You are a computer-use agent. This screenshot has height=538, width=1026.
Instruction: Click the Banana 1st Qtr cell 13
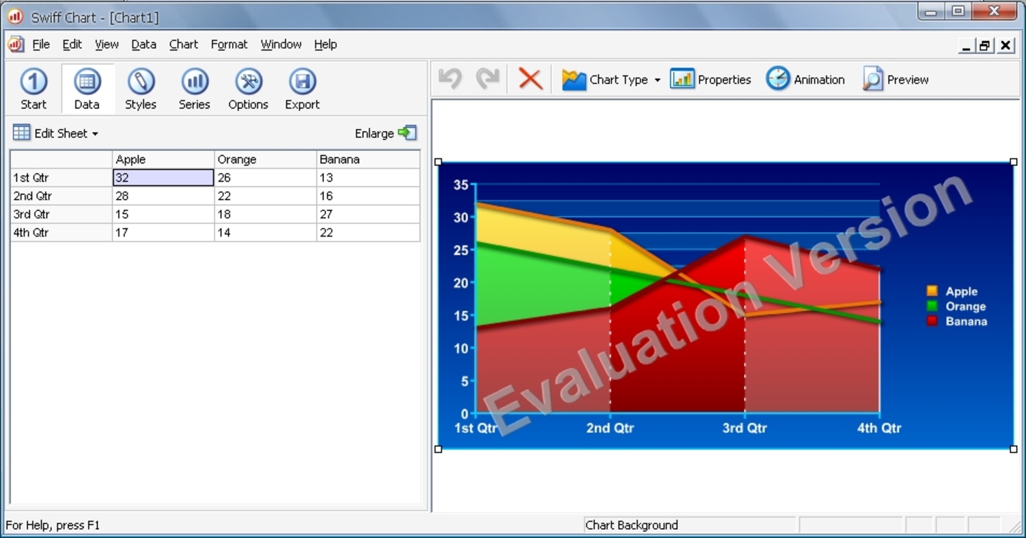pyautogui.click(x=368, y=178)
